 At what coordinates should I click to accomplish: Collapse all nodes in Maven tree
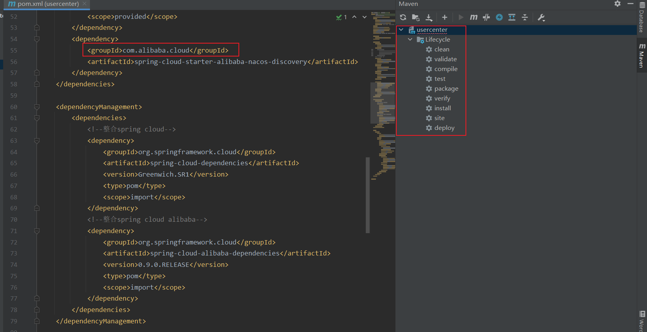coord(525,17)
